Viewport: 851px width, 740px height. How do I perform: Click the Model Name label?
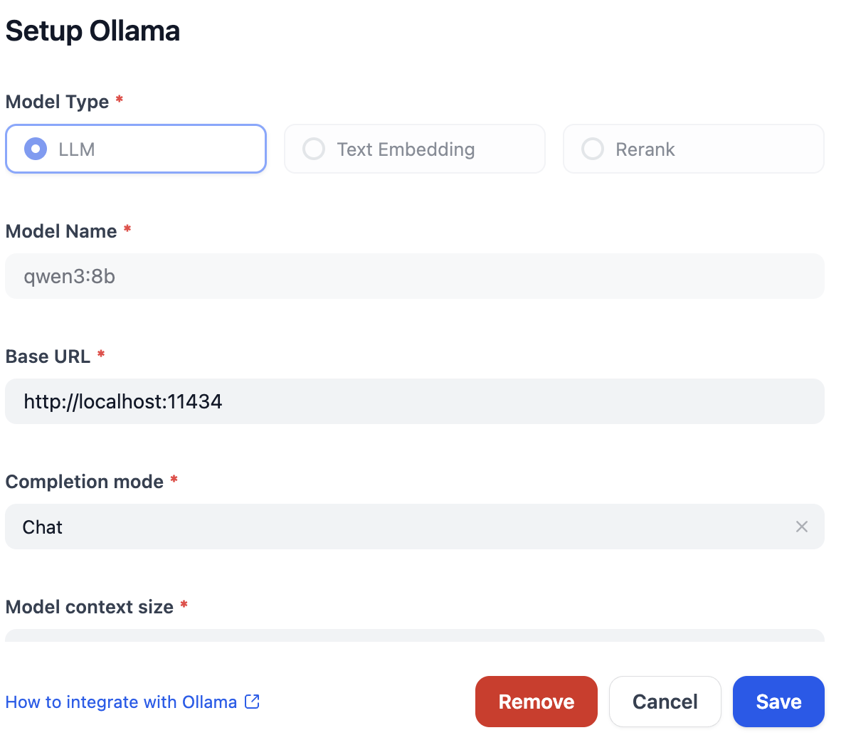click(x=60, y=231)
